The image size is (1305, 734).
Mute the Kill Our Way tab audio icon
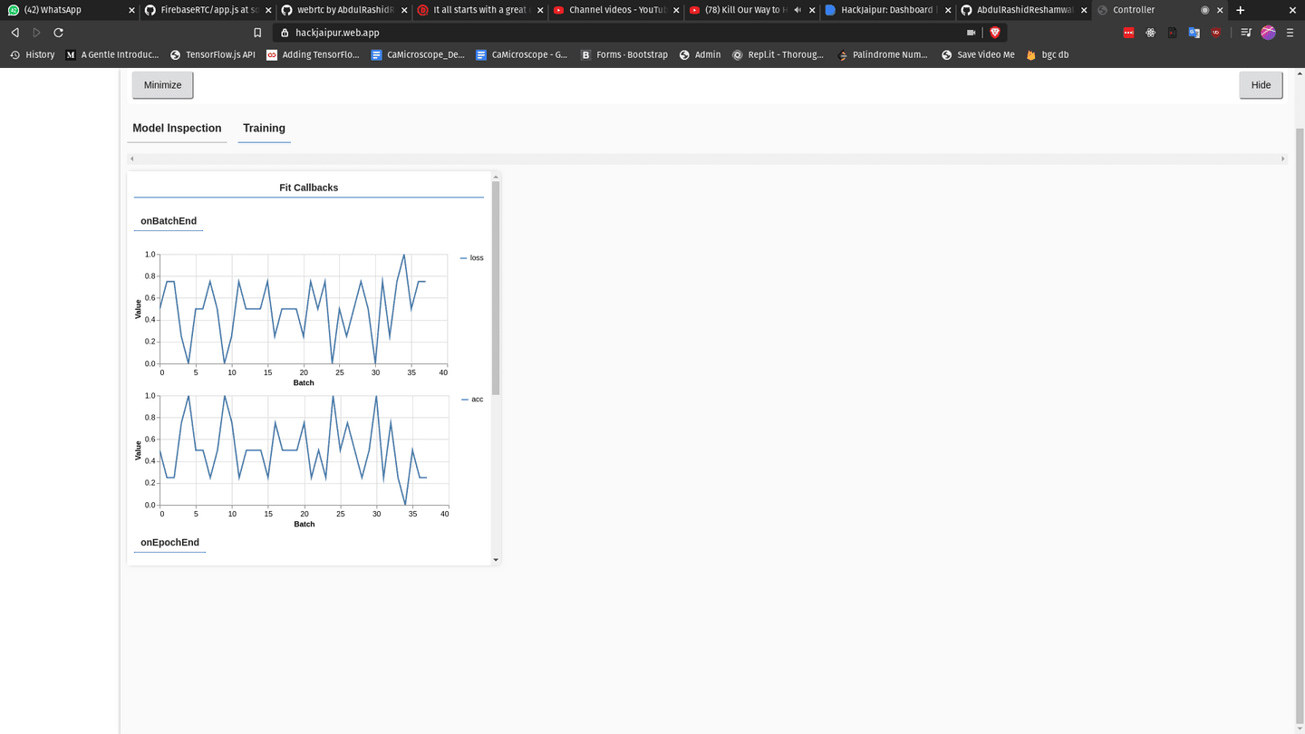coord(797,10)
